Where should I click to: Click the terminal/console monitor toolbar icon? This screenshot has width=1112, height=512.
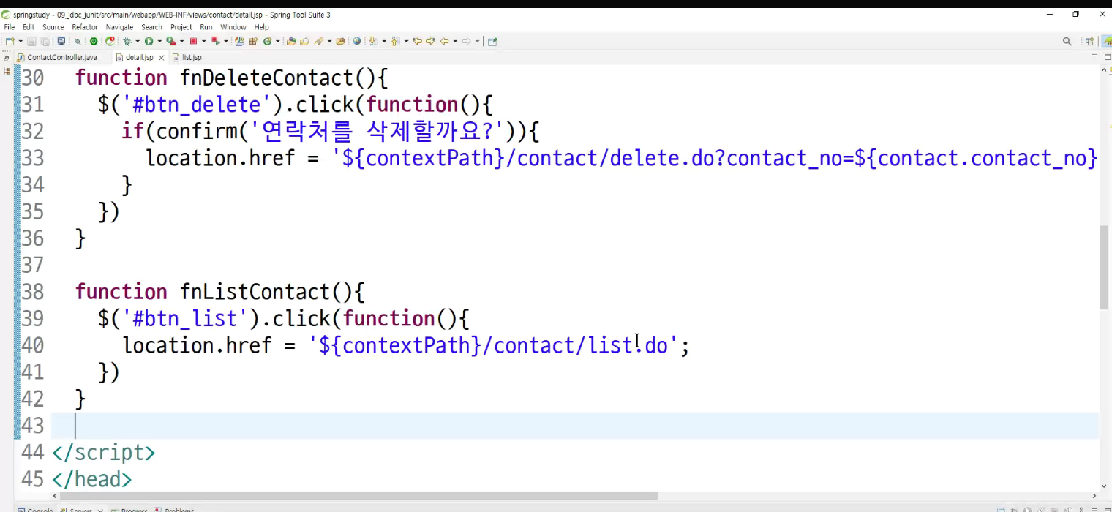click(61, 41)
